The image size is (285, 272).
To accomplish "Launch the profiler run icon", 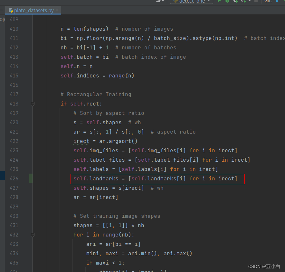I will (243, 1).
